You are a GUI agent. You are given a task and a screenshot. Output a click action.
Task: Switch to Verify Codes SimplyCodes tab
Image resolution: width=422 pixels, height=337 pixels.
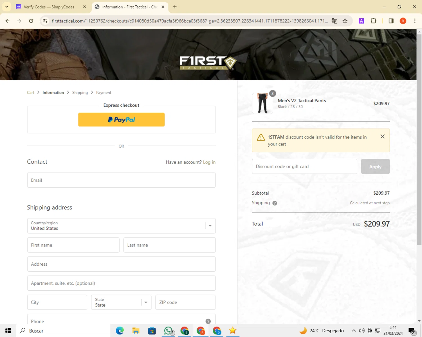pyautogui.click(x=51, y=7)
